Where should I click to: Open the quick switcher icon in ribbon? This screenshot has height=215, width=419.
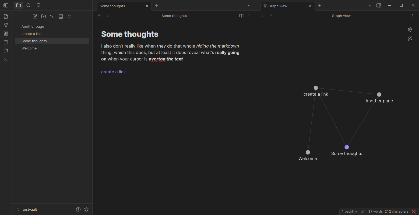click(x=6, y=16)
